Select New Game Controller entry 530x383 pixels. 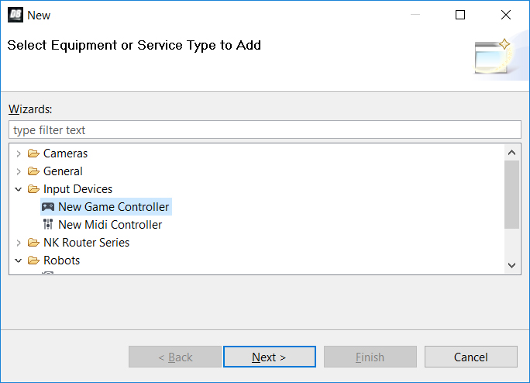pos(113,207)
